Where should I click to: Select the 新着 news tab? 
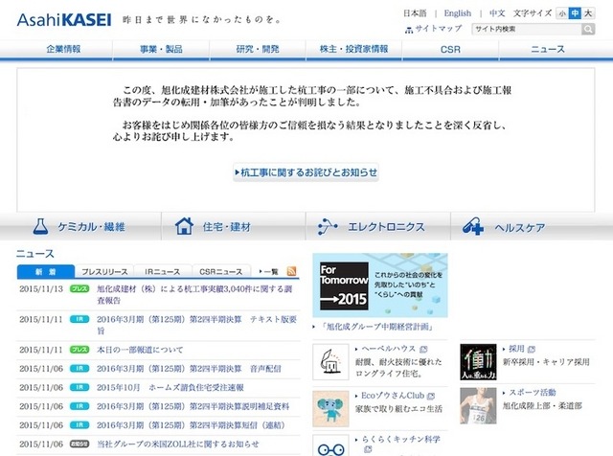pyautogui.click(x=46, y=272)
